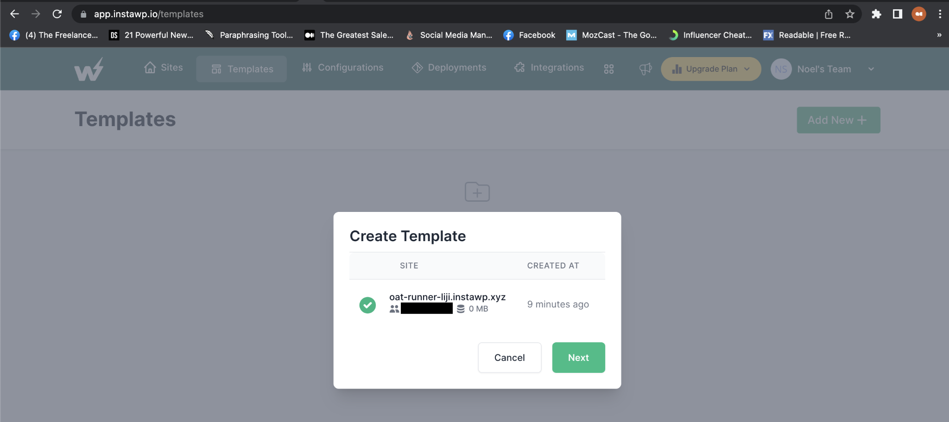Switch to the Deployments tab
Image resolution: width=949 pixels, height=422 pixels.
(x=449, y=68)
